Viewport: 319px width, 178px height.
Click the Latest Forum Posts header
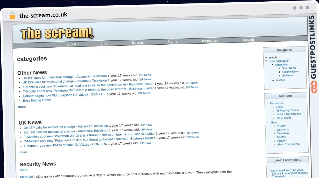click(287, 160)
